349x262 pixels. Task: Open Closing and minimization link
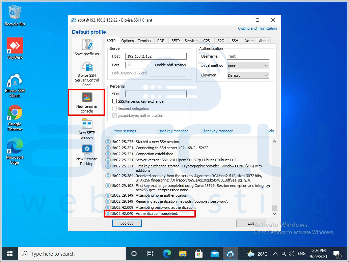pyautogui.click(x=258, y=28)
